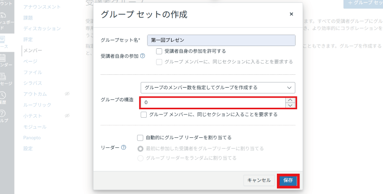Enable 受講者自身の参加を許可する checkbox
383x194 pixels.
[159, 51]
